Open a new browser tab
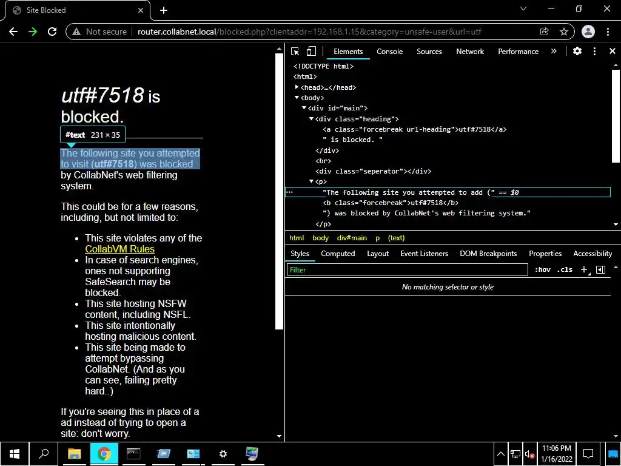 coord(164,10)
